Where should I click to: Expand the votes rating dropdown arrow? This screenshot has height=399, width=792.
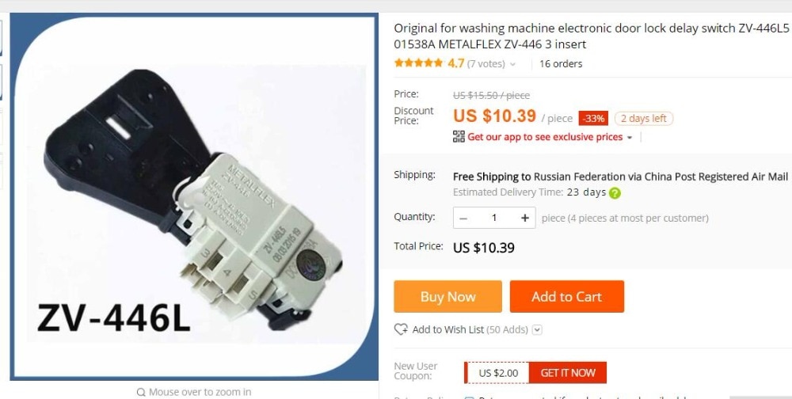click(x=512, y=64)
